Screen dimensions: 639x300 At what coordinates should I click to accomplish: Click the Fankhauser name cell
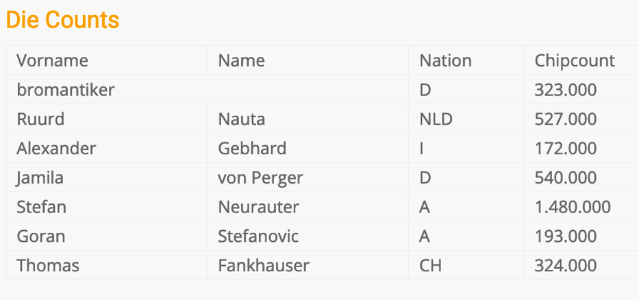click(x=264, y=265)
